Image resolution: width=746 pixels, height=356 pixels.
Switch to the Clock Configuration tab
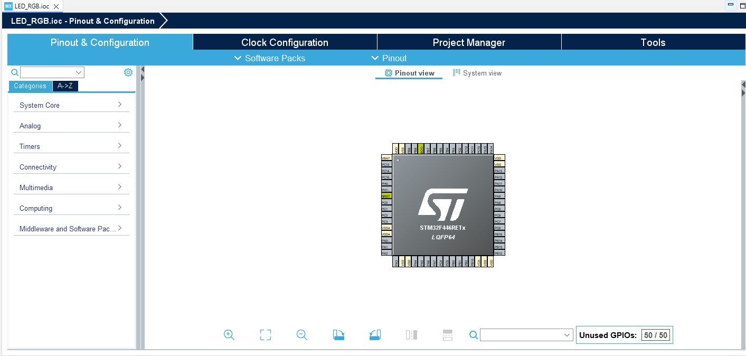[x=285, y=42]
